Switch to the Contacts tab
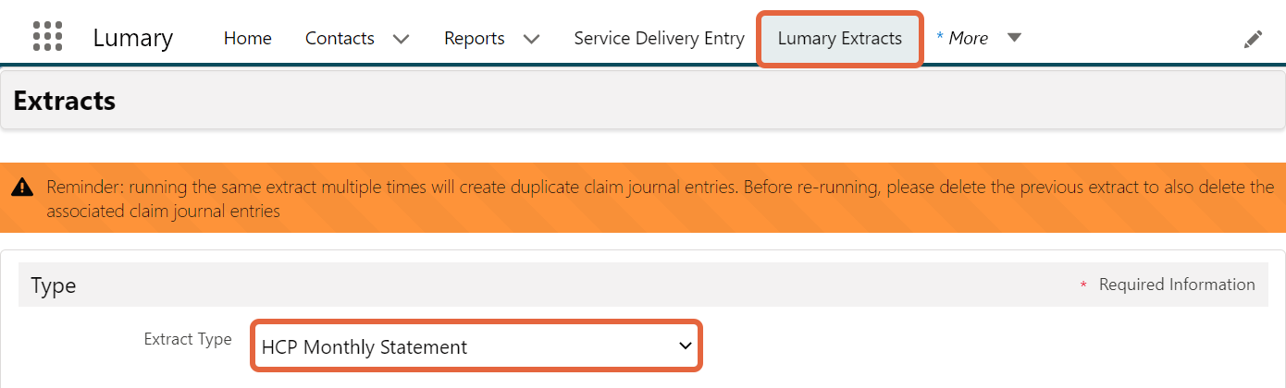1286x388 pixels. (x=340, y=38)
